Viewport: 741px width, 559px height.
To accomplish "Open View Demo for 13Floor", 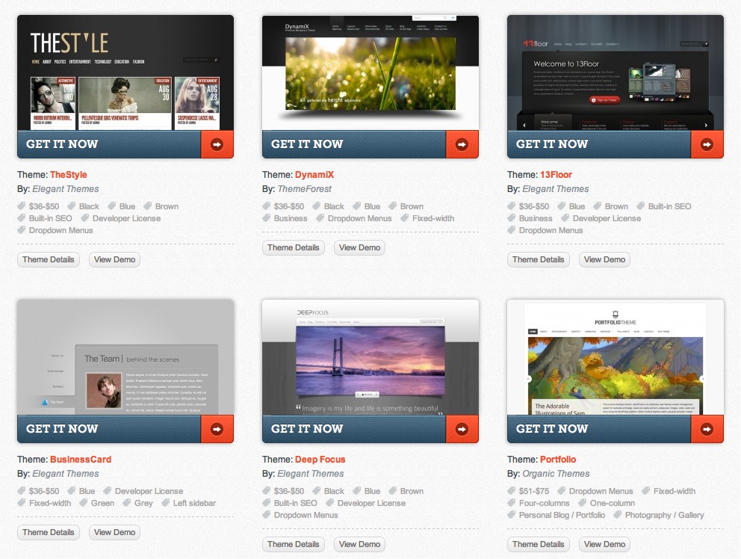I will pyautogui.click(x=604, y=259).
